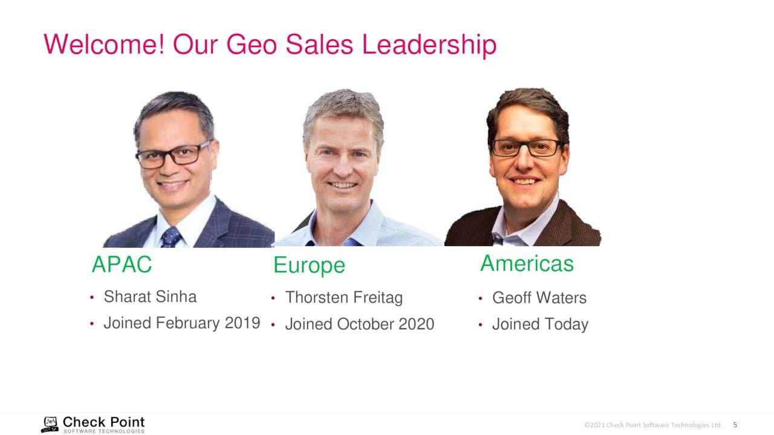This screenshot has height=435, width=774.
Task: Select the Check Point Software Technologies wordmark
Action: pyautogui.click(x=104, y=424)
